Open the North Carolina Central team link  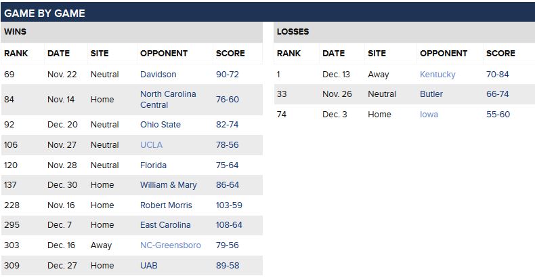[x=168, y=100]
